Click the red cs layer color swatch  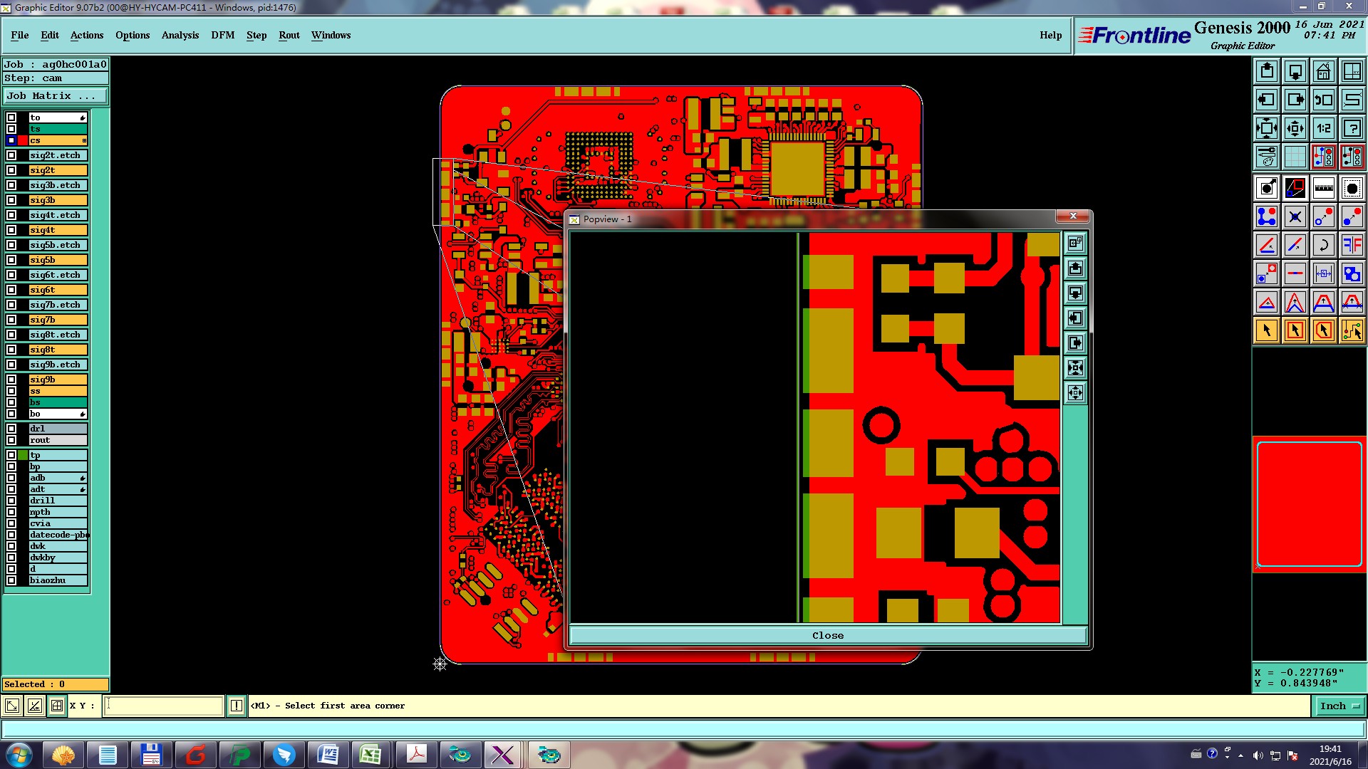coord(23,140)
